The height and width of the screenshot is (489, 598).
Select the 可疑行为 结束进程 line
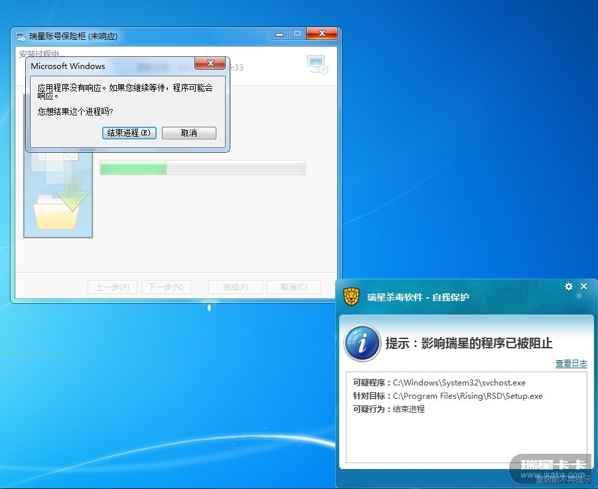tap(389, 409)
